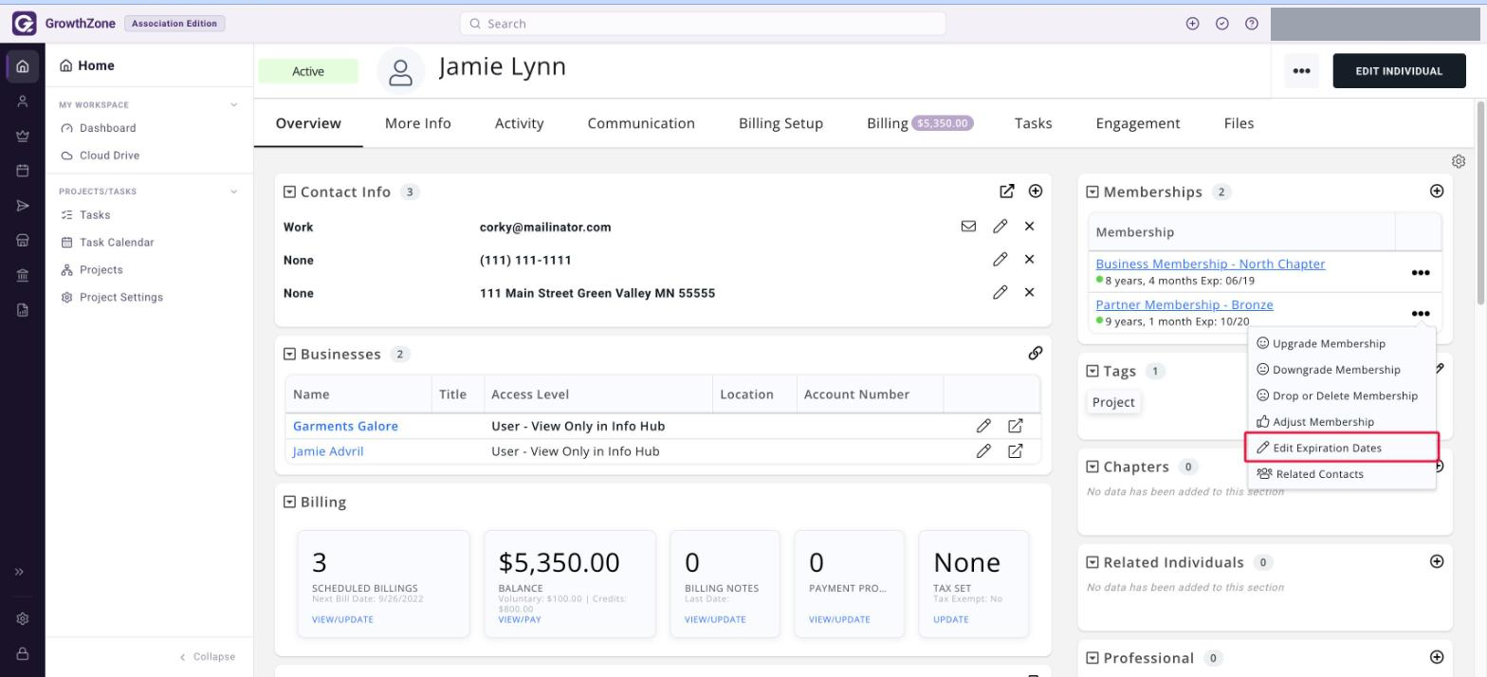Open the Garments Galore business link
The height and width of the screenshot is (677, 1487).
tap(345, 426)
